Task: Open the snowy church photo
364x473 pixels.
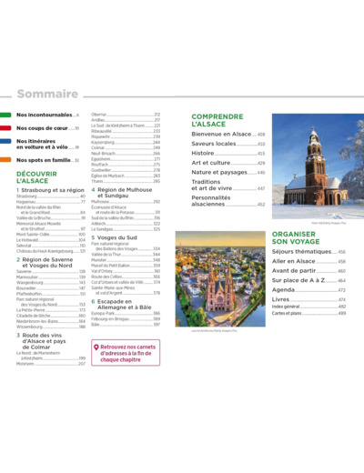Action: (318, 166)
